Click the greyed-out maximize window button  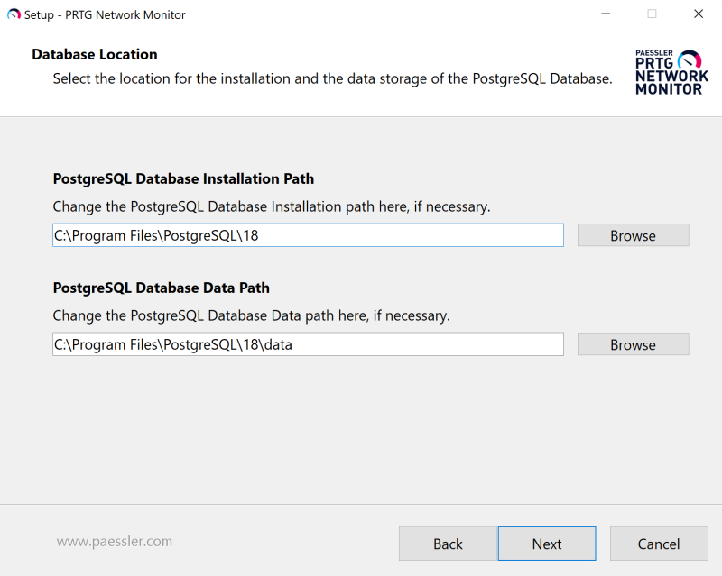[652, 14]
